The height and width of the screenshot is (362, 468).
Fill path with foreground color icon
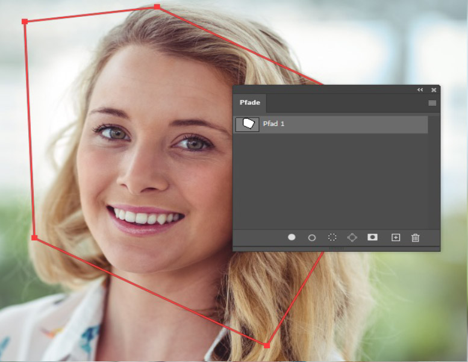pos(292,237)
